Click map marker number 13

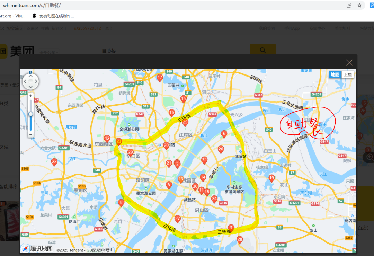pyautogui.click(x=181, y=179)
